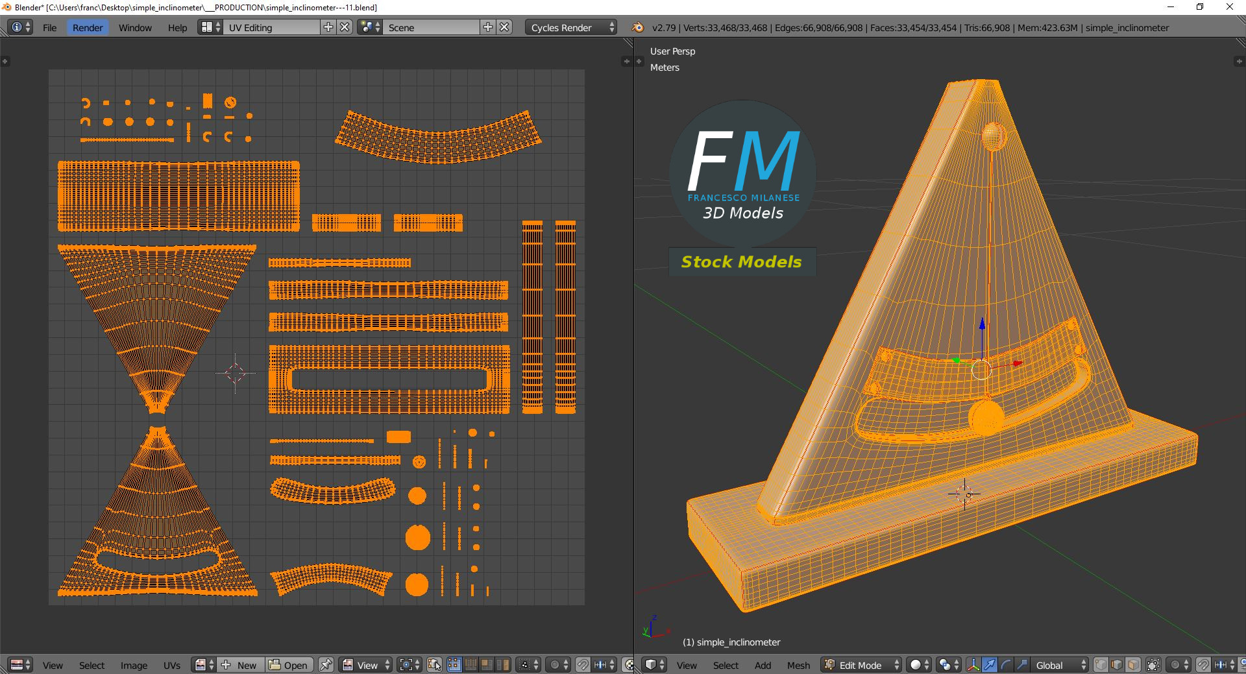Click the New image button
This screenshot has height=674, width=1246.
239,665
